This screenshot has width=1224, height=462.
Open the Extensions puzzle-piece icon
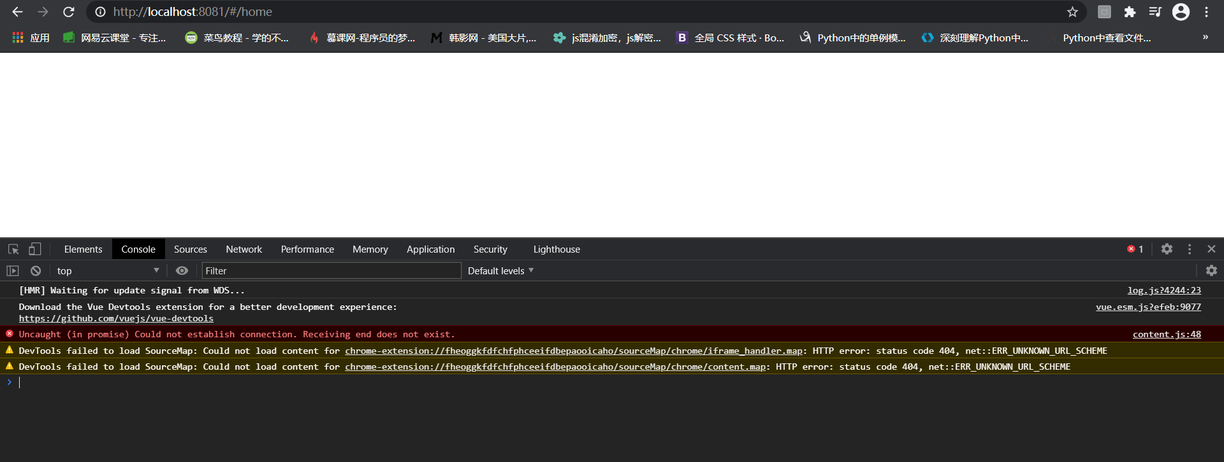click(x=1130, y=11)
